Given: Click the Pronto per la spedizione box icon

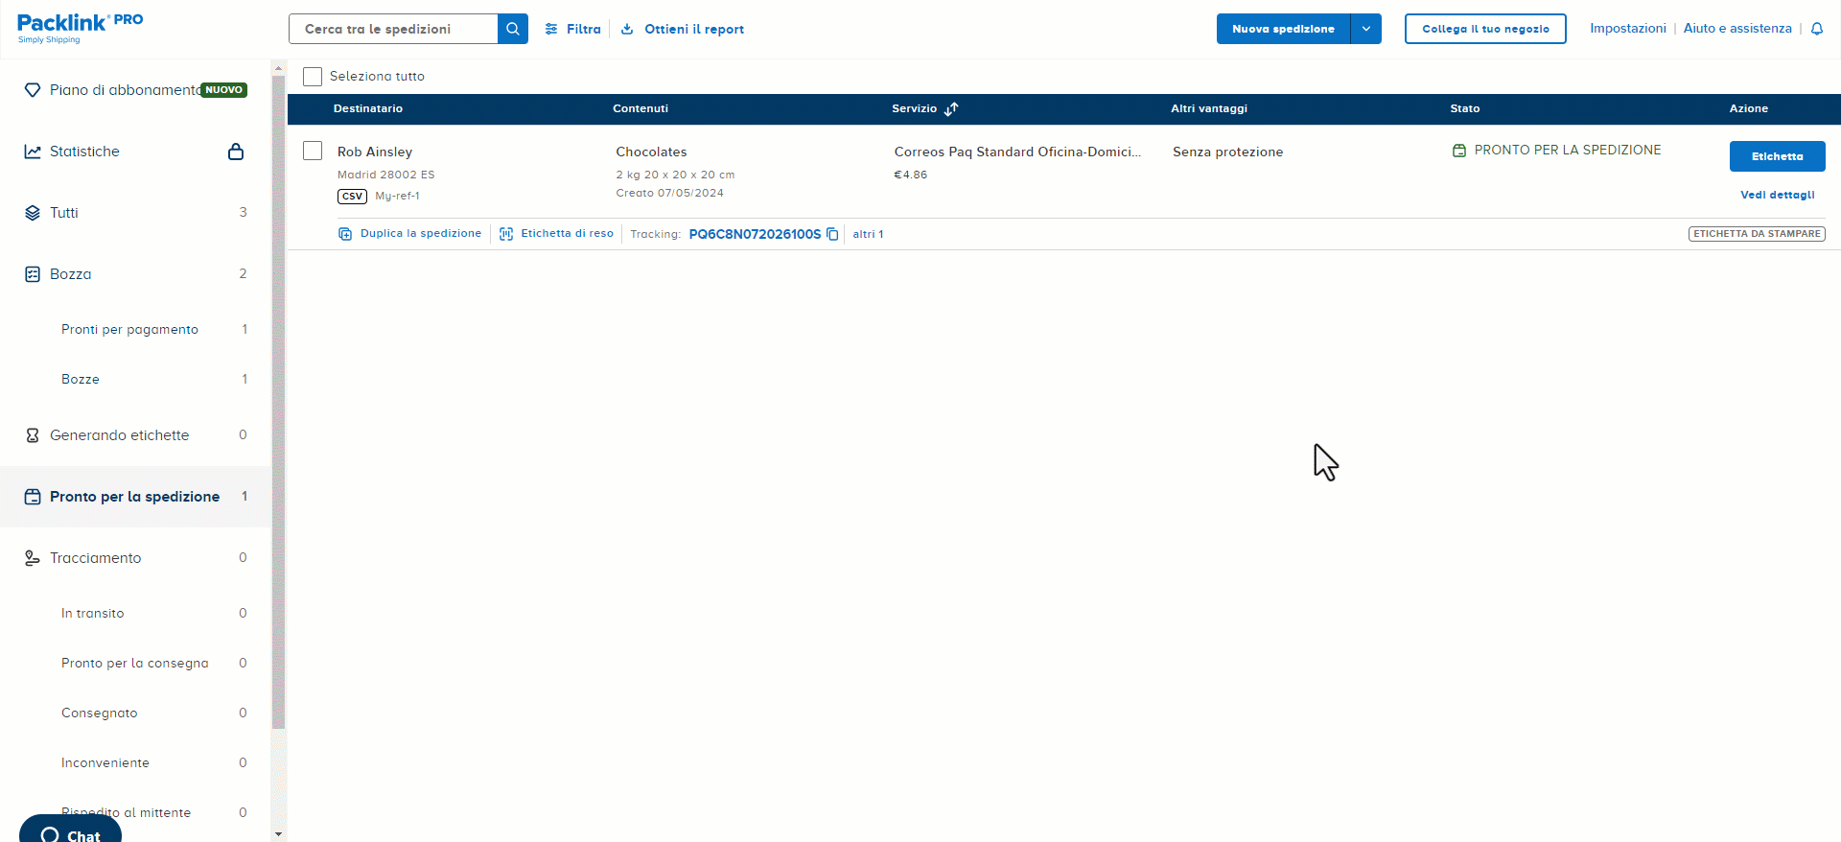Looking at the screenshot, I should [x=33, y=497].
